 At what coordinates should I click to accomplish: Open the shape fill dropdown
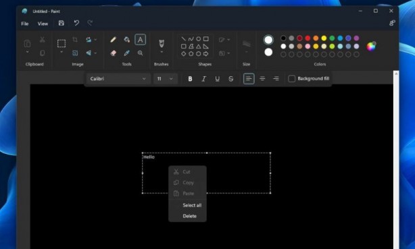pyautogui.click(x=224, y=53)
